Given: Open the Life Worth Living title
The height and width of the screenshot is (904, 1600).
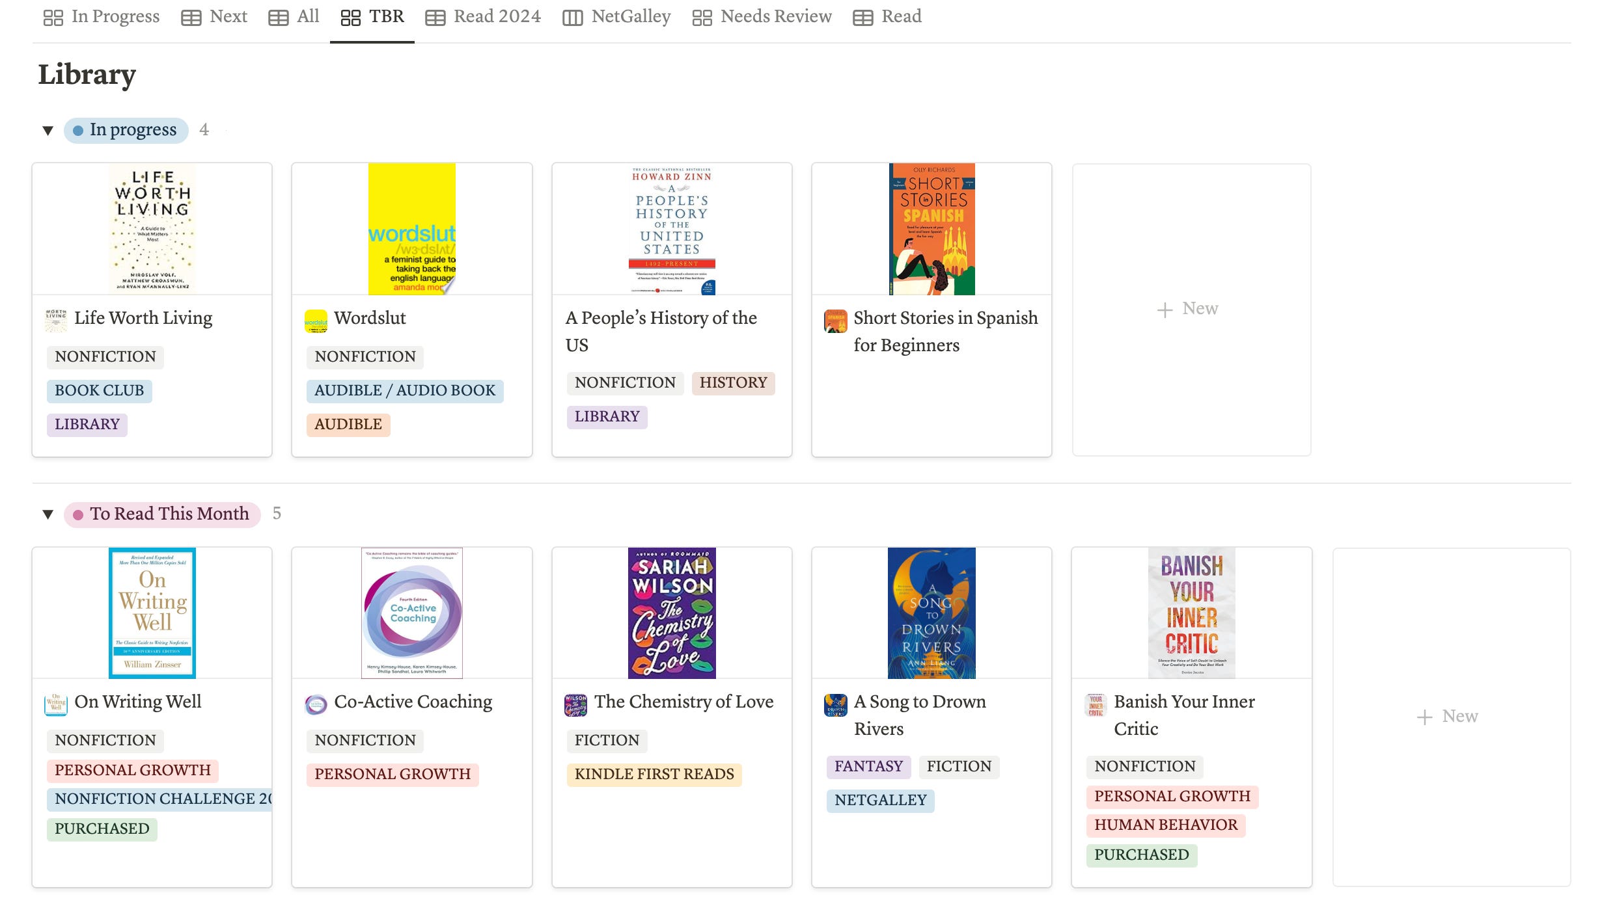Looking at the screenshot, I should (143, 318).
